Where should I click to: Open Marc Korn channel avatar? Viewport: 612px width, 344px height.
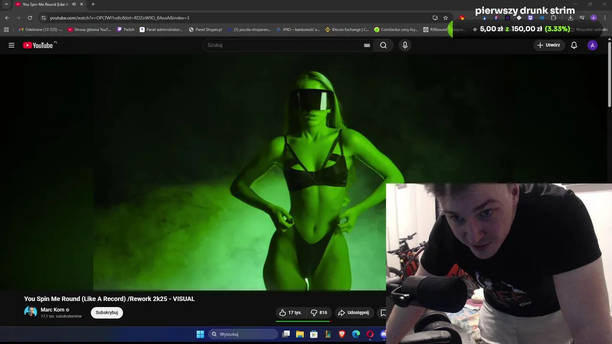[x=31, y=312]
